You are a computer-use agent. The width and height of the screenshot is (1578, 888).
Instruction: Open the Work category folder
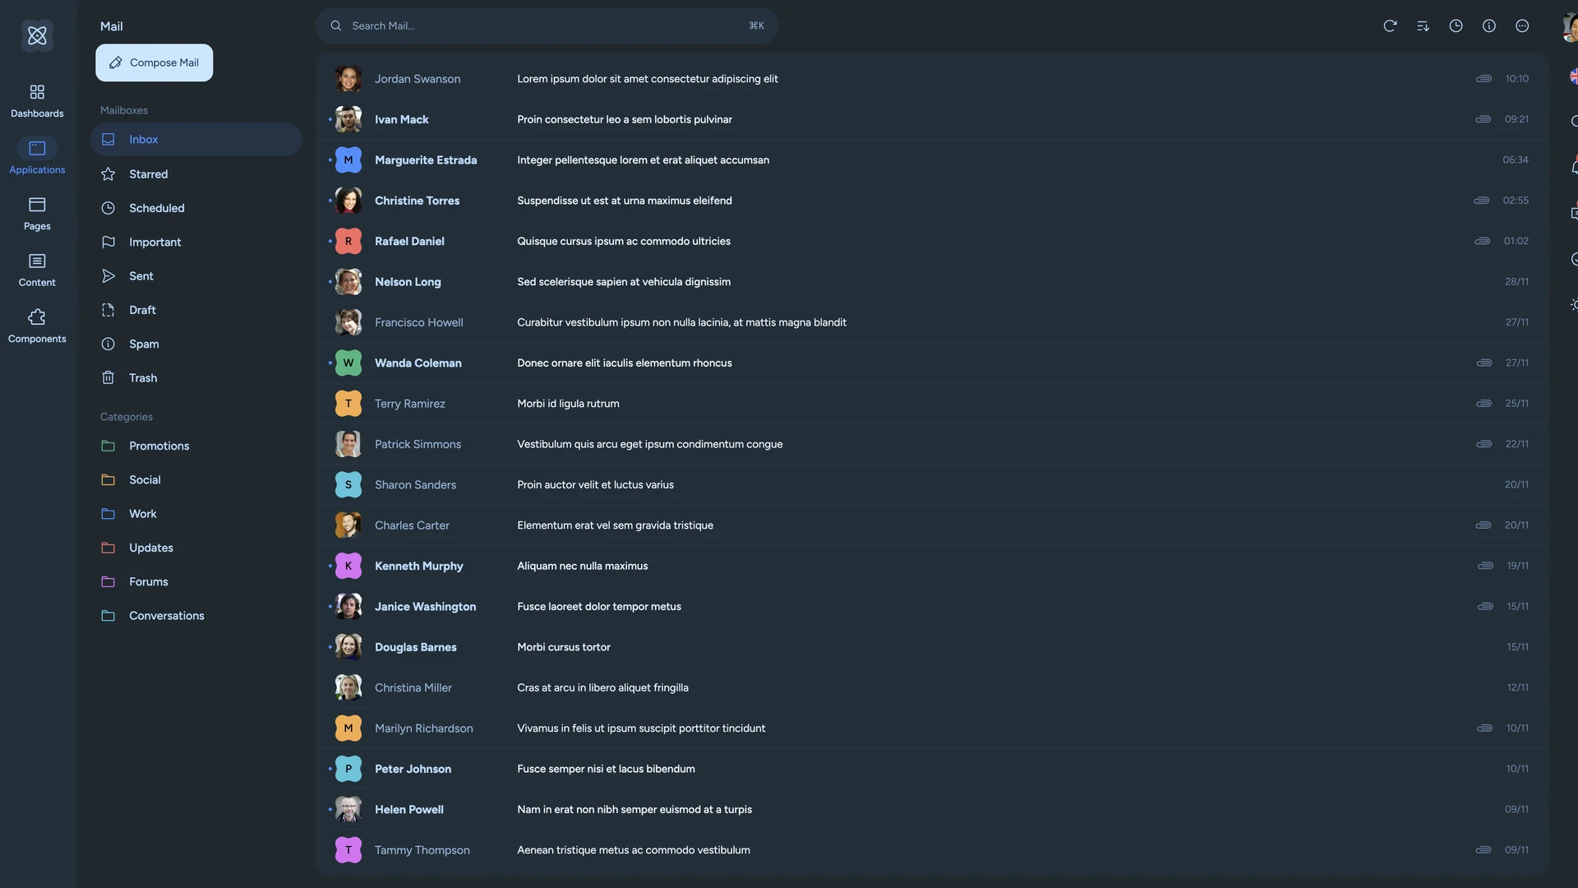(196, 514)
